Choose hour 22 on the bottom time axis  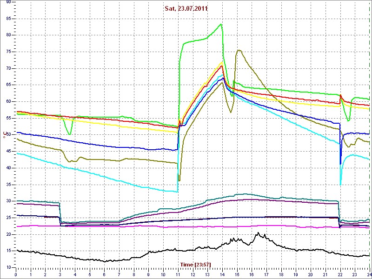click(x=340, y=274)
